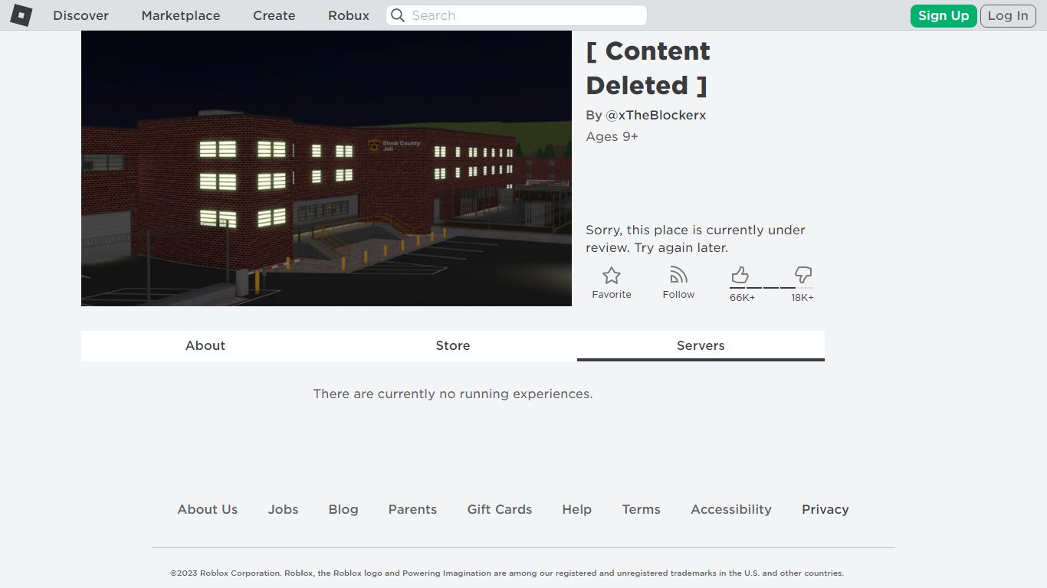Click the Favorite star icon
The width and height of the screenshot is (1047, 588).
tap(612, 276)
